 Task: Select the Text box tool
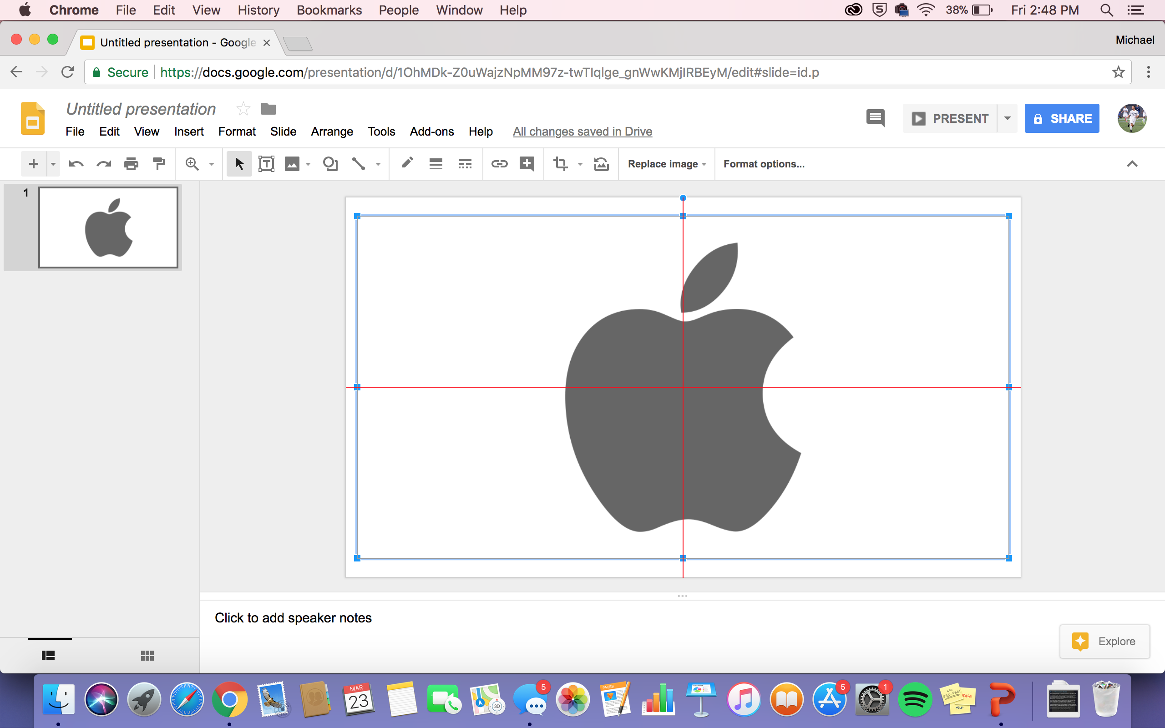pos(266,164)
